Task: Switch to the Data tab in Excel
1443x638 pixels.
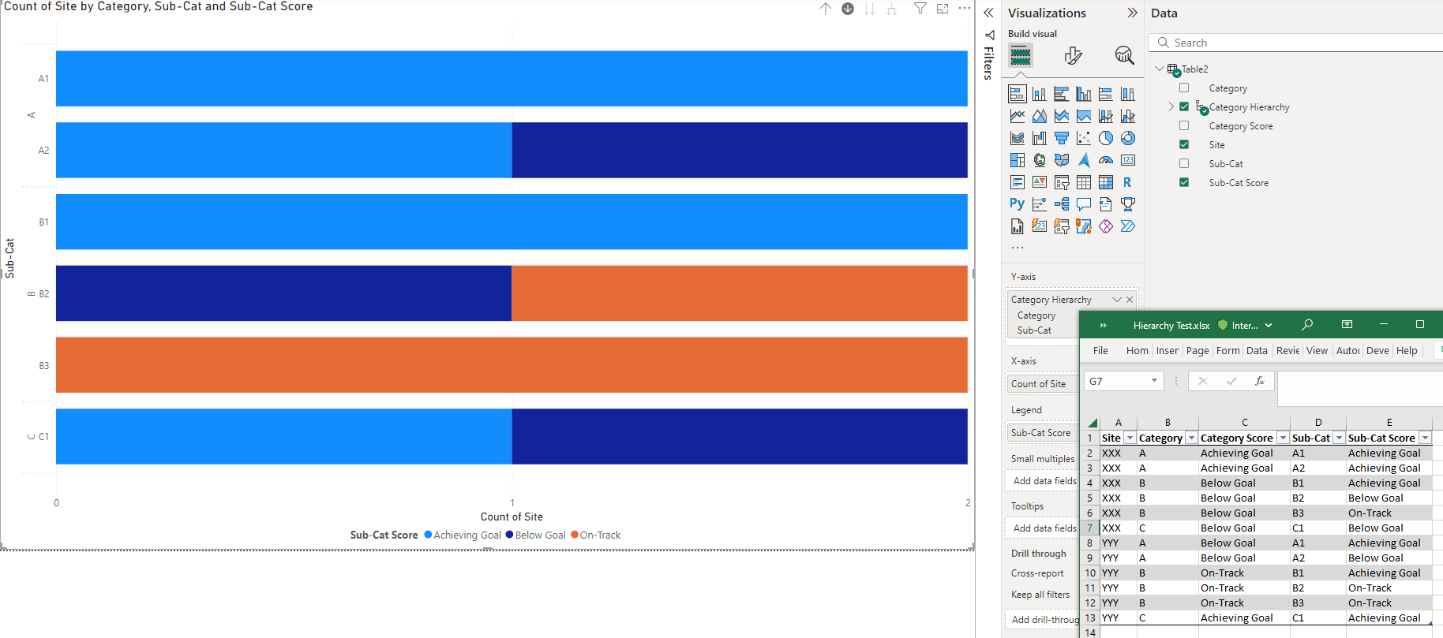Action: click(1257, 351)
